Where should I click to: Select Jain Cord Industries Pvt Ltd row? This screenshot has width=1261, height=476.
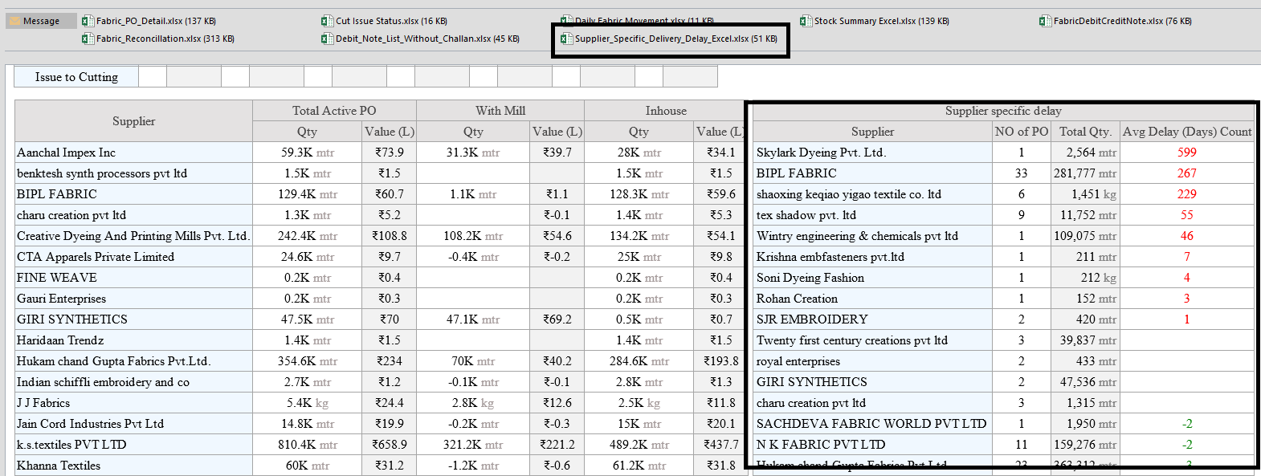point(134,424)
